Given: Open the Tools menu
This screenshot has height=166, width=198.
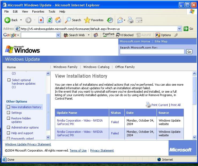Looking at the screenshot, I should pos(52,12).
